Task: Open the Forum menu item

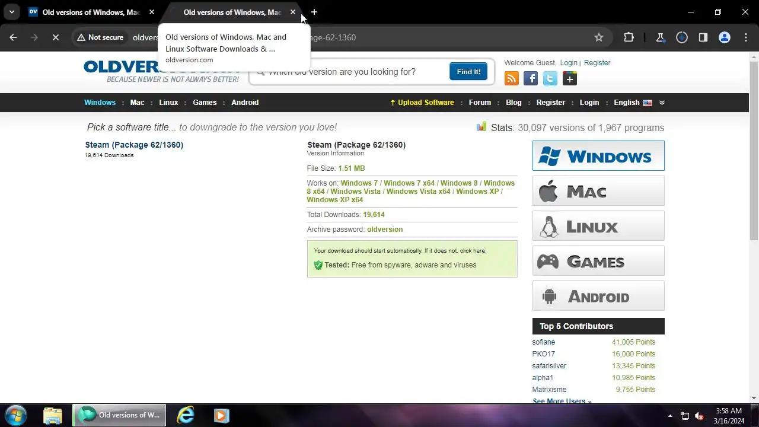Action: [480, 103]
